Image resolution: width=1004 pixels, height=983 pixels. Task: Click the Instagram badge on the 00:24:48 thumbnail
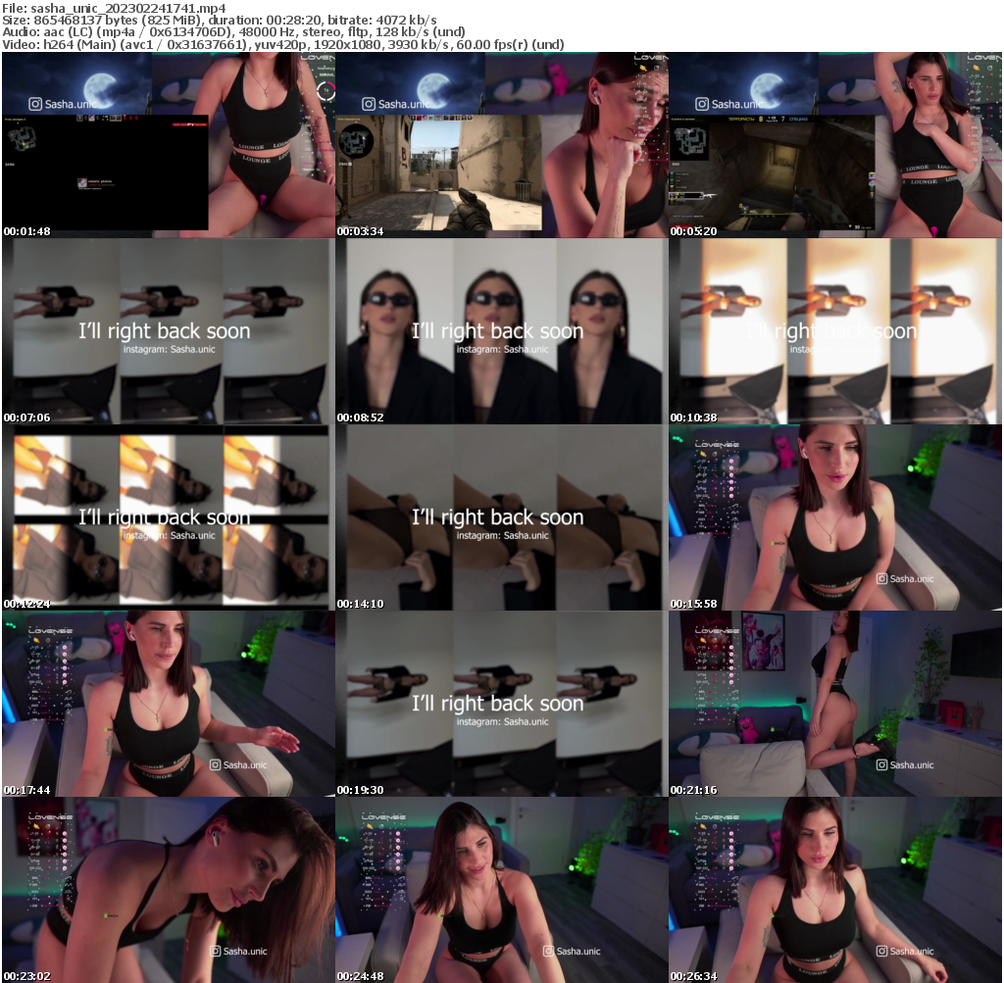click(549, 949)
